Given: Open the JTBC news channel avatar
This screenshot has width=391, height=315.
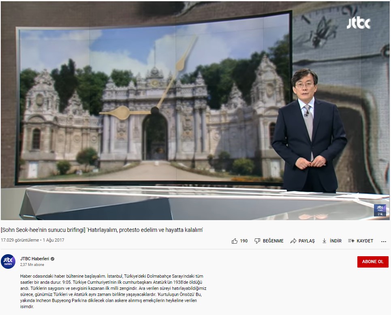Looking at the screenshot, I should pos(9,261).
